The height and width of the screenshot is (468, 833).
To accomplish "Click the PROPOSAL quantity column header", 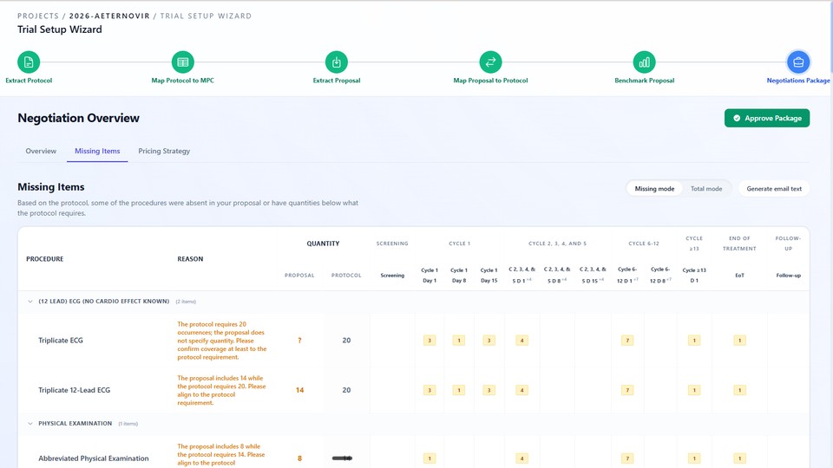I will click(x=299, y=276).
